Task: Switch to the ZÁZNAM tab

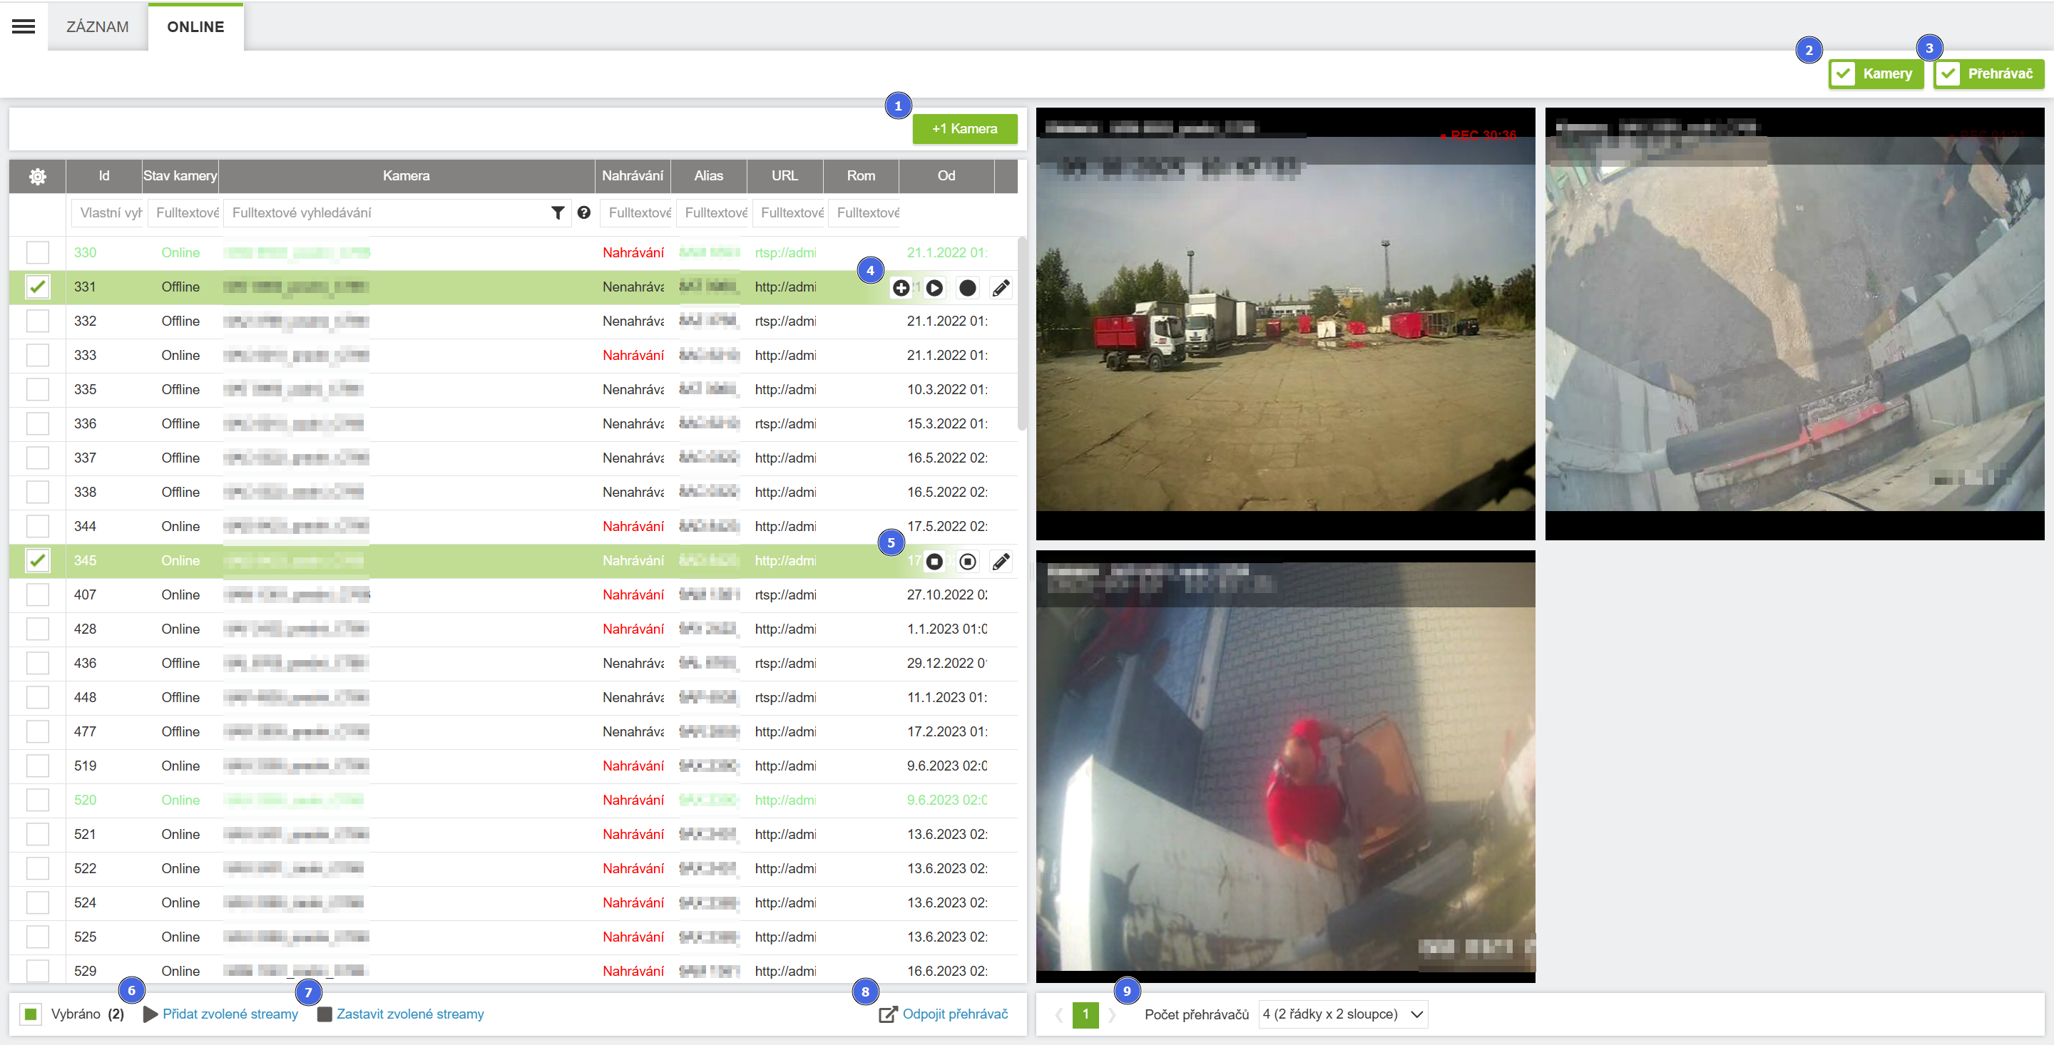Action: tap(97, 27)
